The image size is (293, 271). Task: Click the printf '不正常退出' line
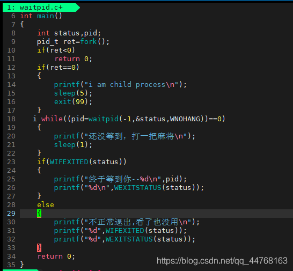point(127,222)
